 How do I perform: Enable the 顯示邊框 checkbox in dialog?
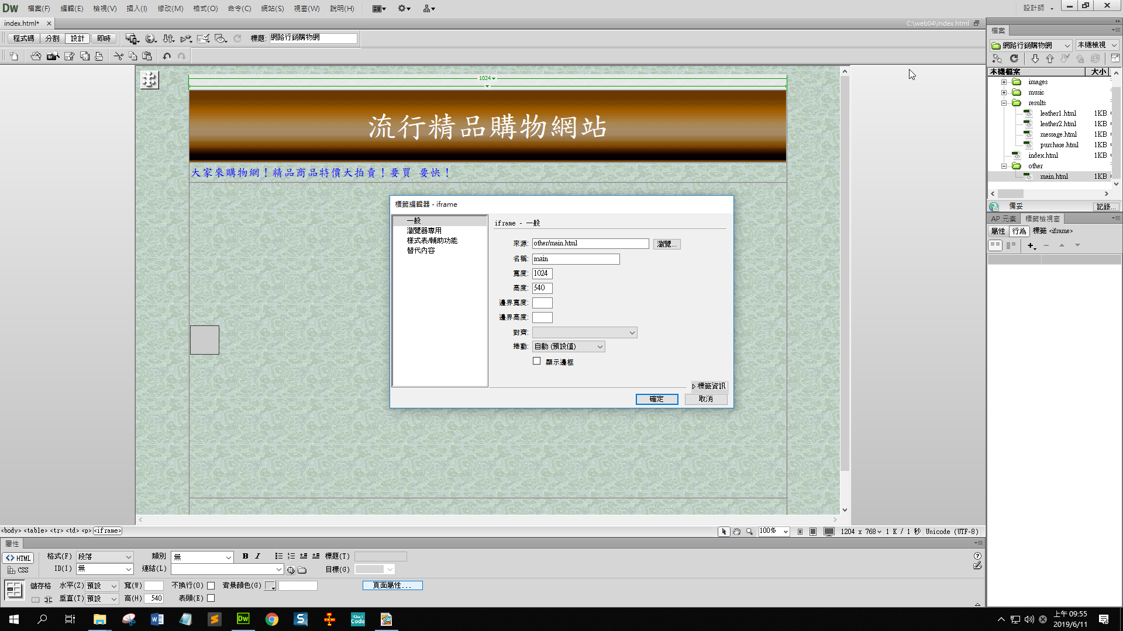point(536,361)
